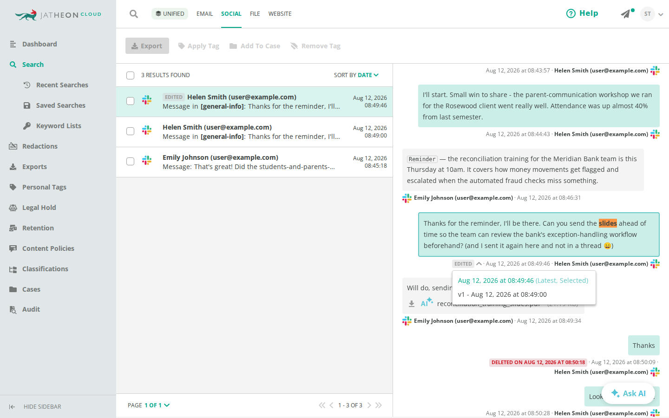Tick the select-all results checkbox
The width and height of the screenshot is (669, 418).
click(131, 75)
